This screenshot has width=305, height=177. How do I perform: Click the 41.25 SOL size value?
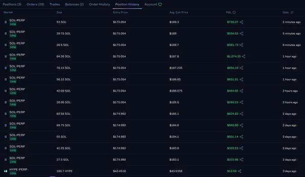pos(63,148)
